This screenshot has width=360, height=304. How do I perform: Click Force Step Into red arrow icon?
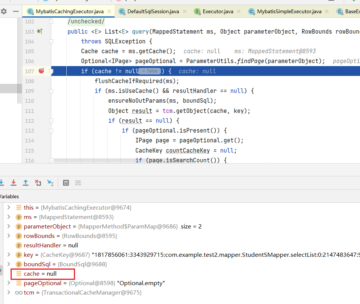pos(14,183)
